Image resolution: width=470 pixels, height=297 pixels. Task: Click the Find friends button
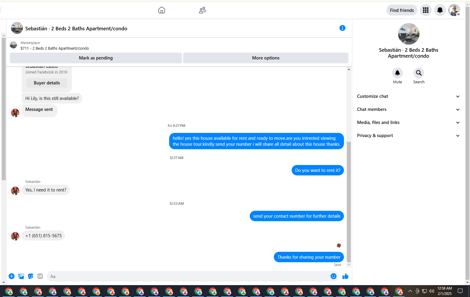(x=402, y=10)
